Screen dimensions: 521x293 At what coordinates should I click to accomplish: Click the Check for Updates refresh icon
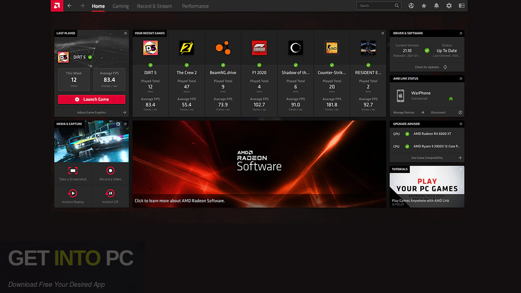445,67
